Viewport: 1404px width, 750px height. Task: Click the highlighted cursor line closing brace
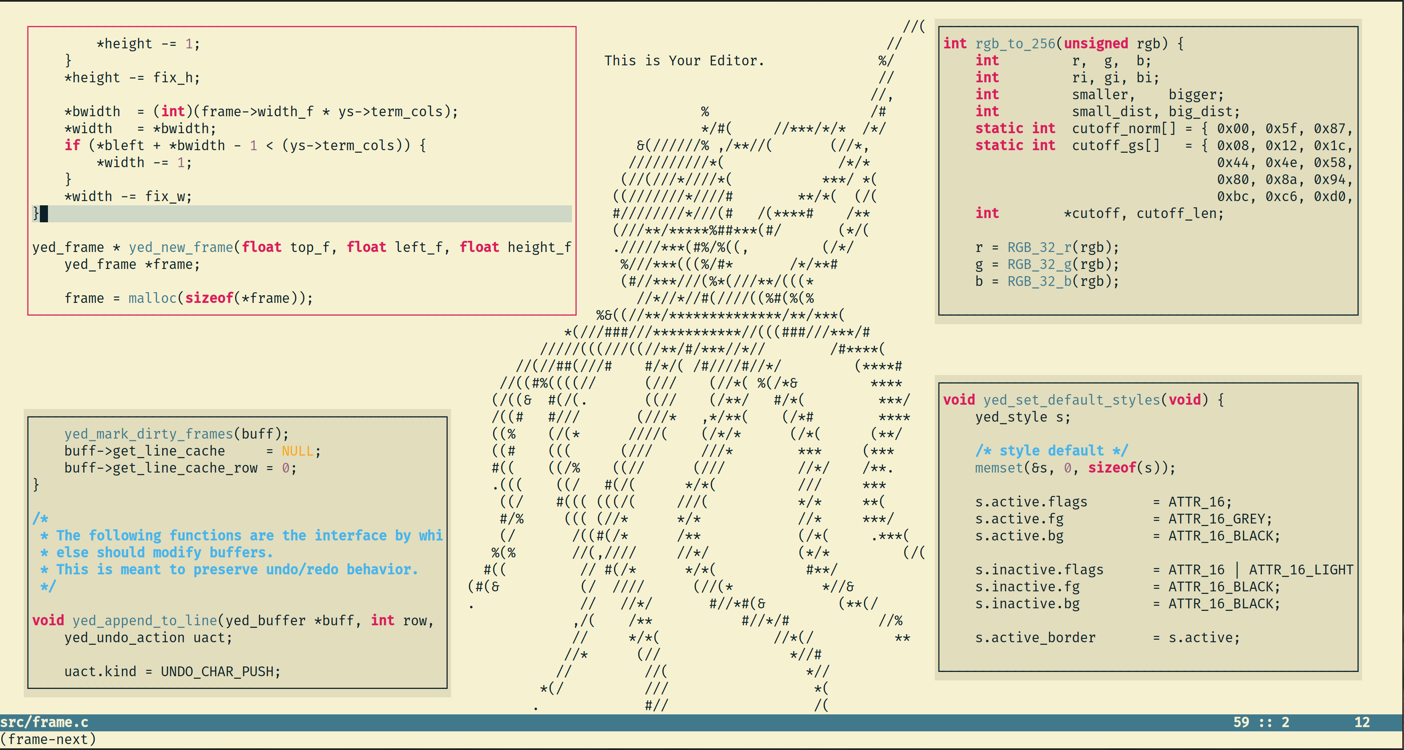(x=36, y=213)
